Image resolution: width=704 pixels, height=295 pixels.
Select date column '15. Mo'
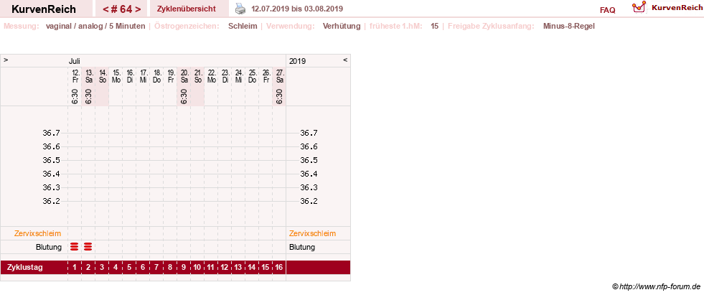[116, 76]
